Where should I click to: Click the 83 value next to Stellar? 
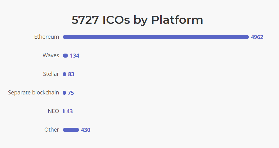pyautogui.click(x=71, y=74)
